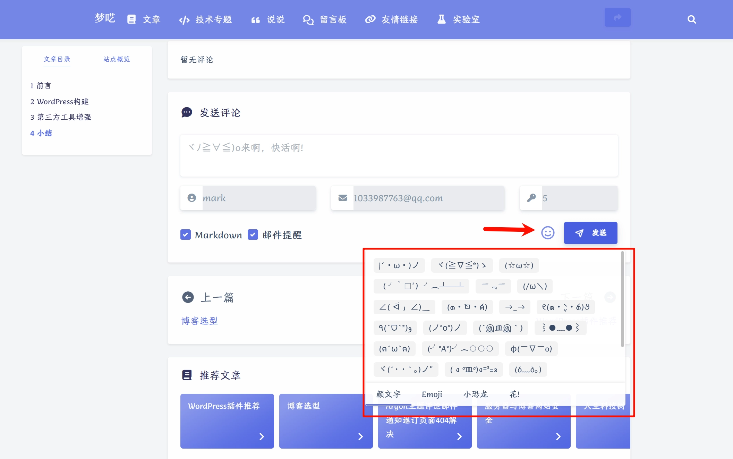Screen dimensions: 733x459
Task: Click chevron on 服务器与博客网站安全 card
Action: (x=559, y=436)
